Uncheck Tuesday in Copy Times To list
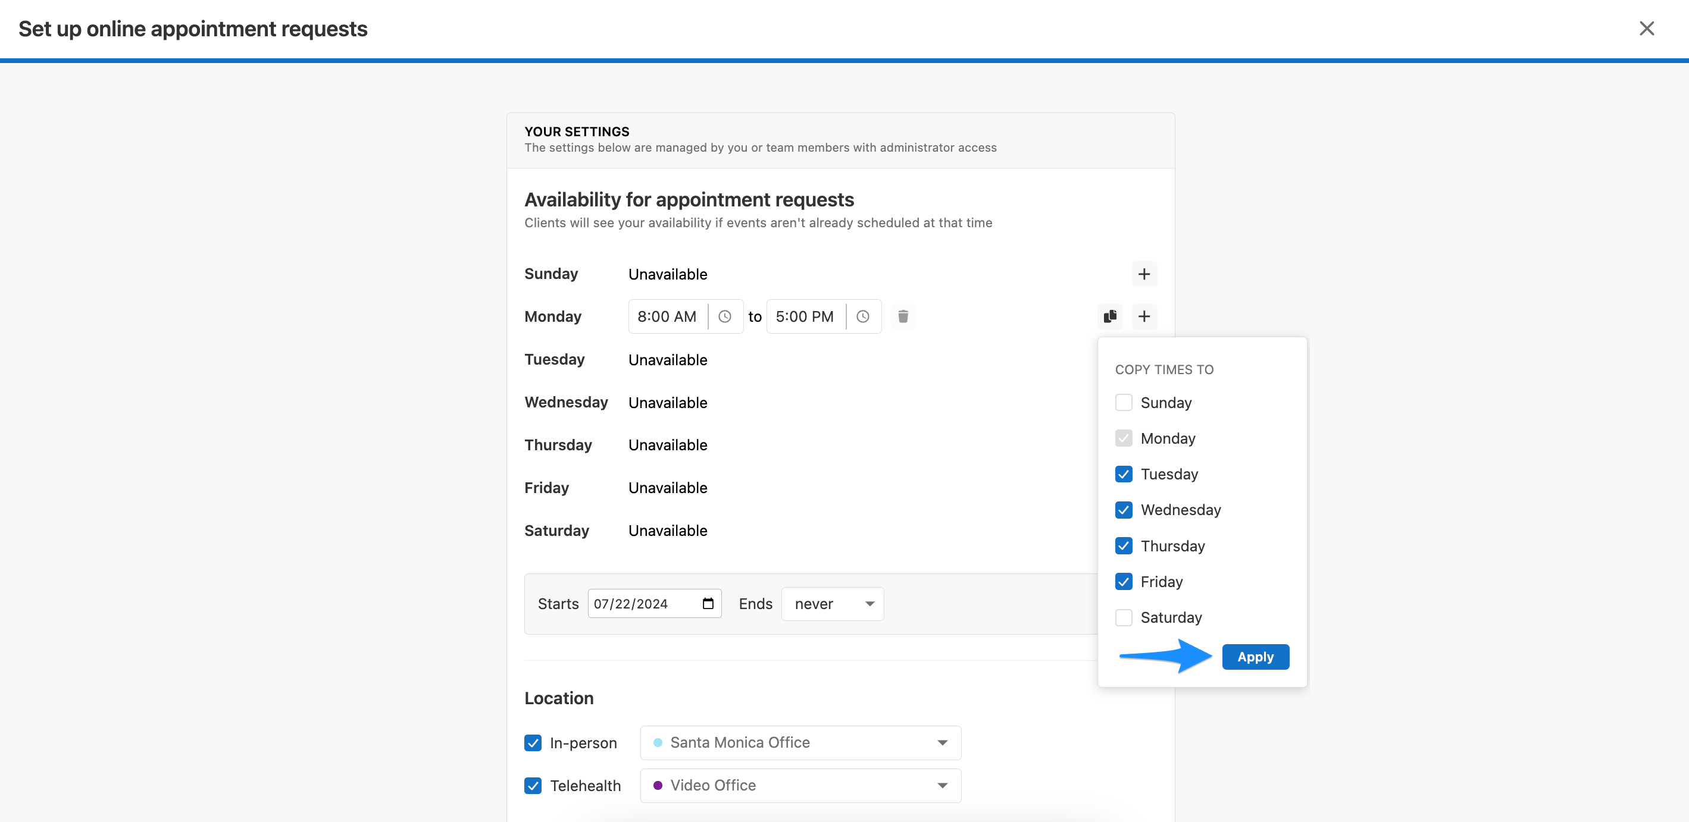Viewport: 1689px width, 822px height. [1123, 474]
